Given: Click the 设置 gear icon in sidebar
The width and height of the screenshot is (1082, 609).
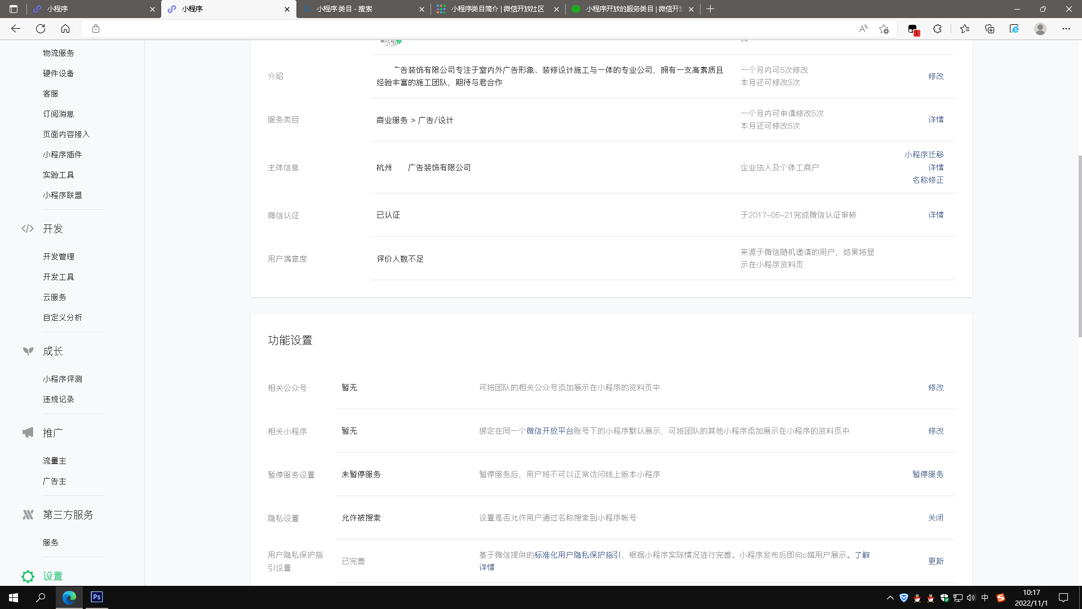Looking at the screenshot, I should (28, 576).
